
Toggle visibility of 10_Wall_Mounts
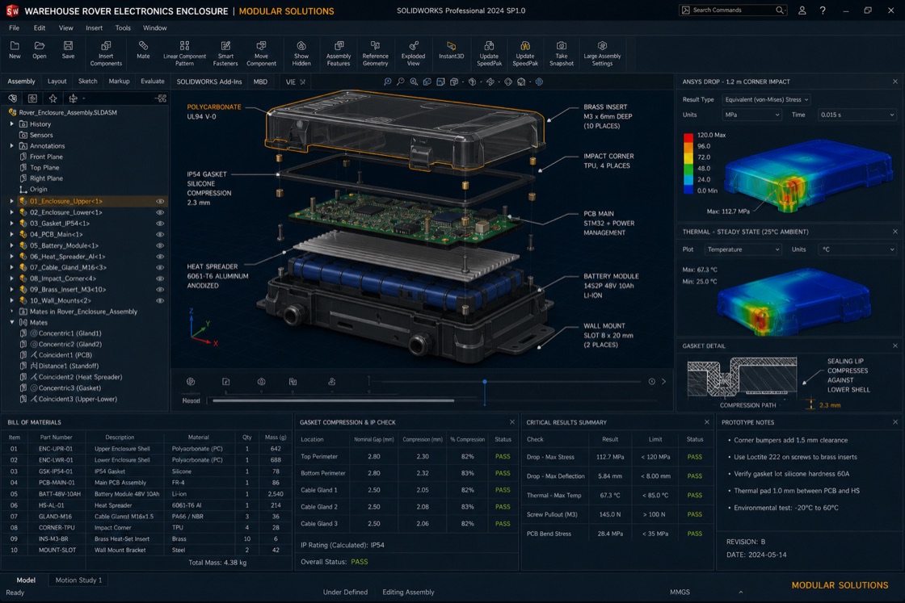[x=160, y=300]
